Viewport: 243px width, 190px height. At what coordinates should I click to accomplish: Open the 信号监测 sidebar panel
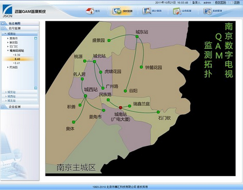click(20, 28)
